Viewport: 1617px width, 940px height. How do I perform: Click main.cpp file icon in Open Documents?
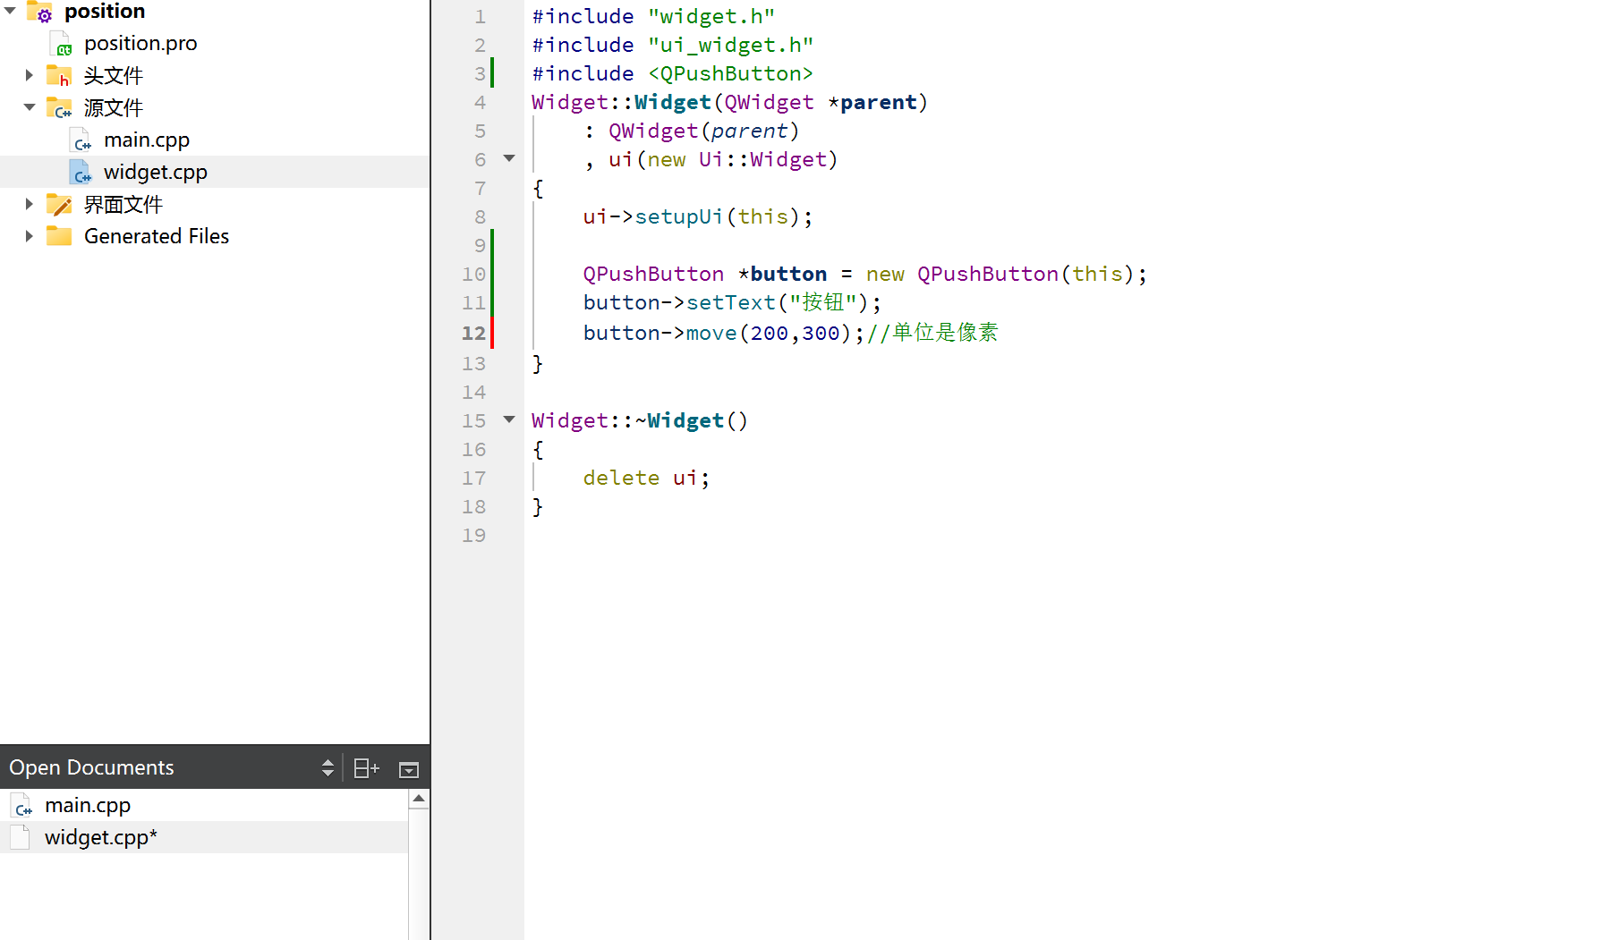[x=22, y=806]
